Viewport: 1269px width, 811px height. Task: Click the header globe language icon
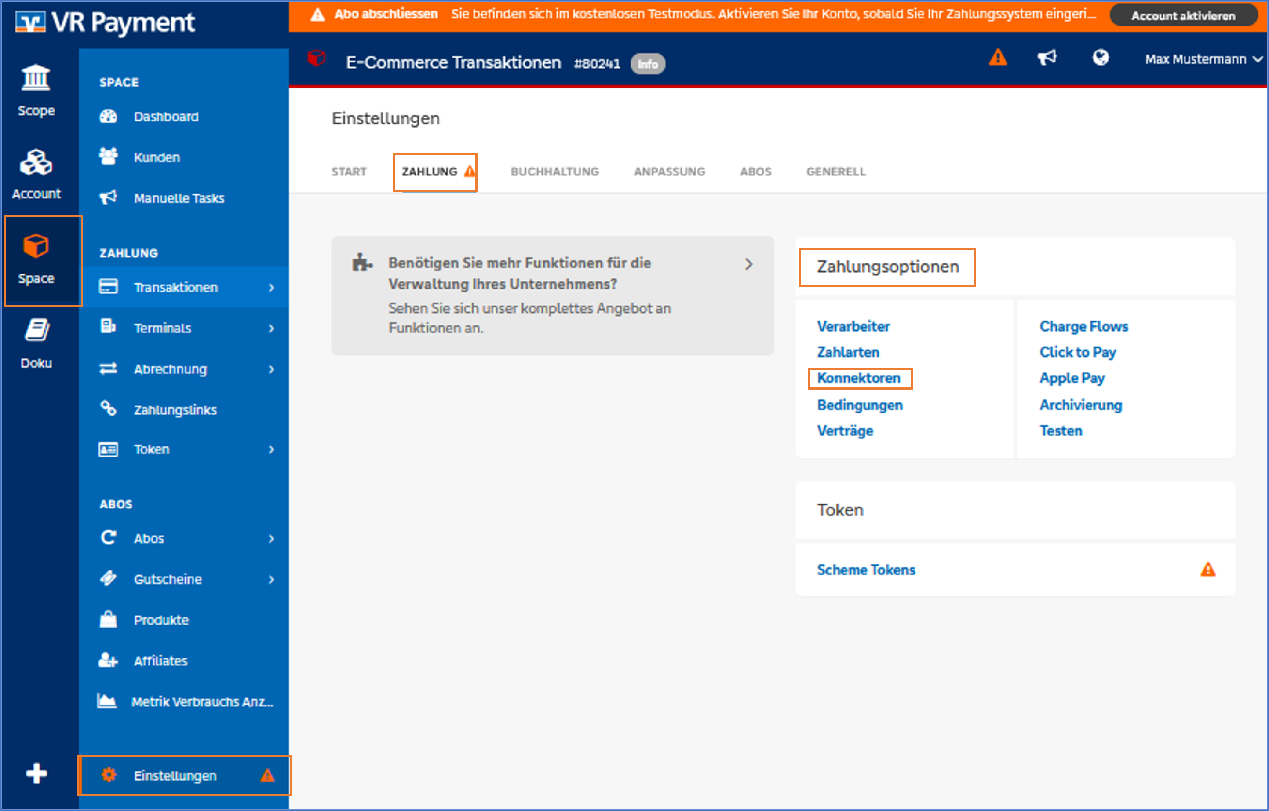click(1100, 57)
